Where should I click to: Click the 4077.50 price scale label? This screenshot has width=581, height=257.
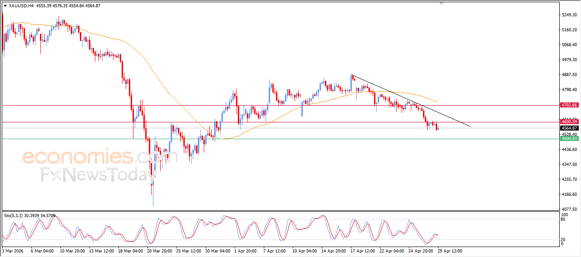[x=569, y=209]
